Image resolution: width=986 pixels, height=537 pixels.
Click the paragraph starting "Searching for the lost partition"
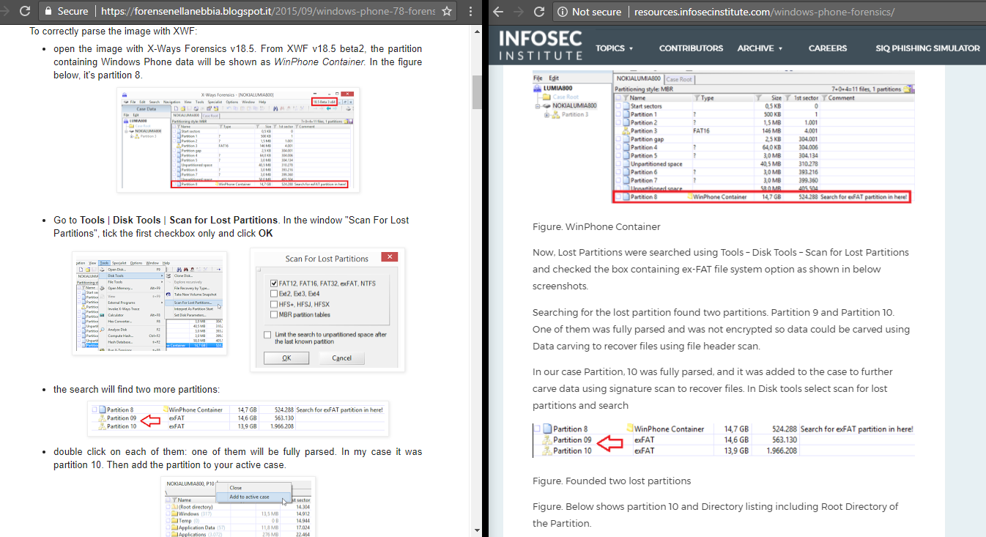click(x=722, y=330)
